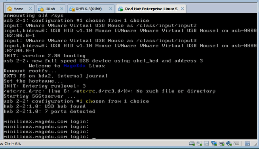259x149 pixels.
Task: Select the Red Hat Enterprise Linux 5 tab
Action: click(x=151, y=9)
